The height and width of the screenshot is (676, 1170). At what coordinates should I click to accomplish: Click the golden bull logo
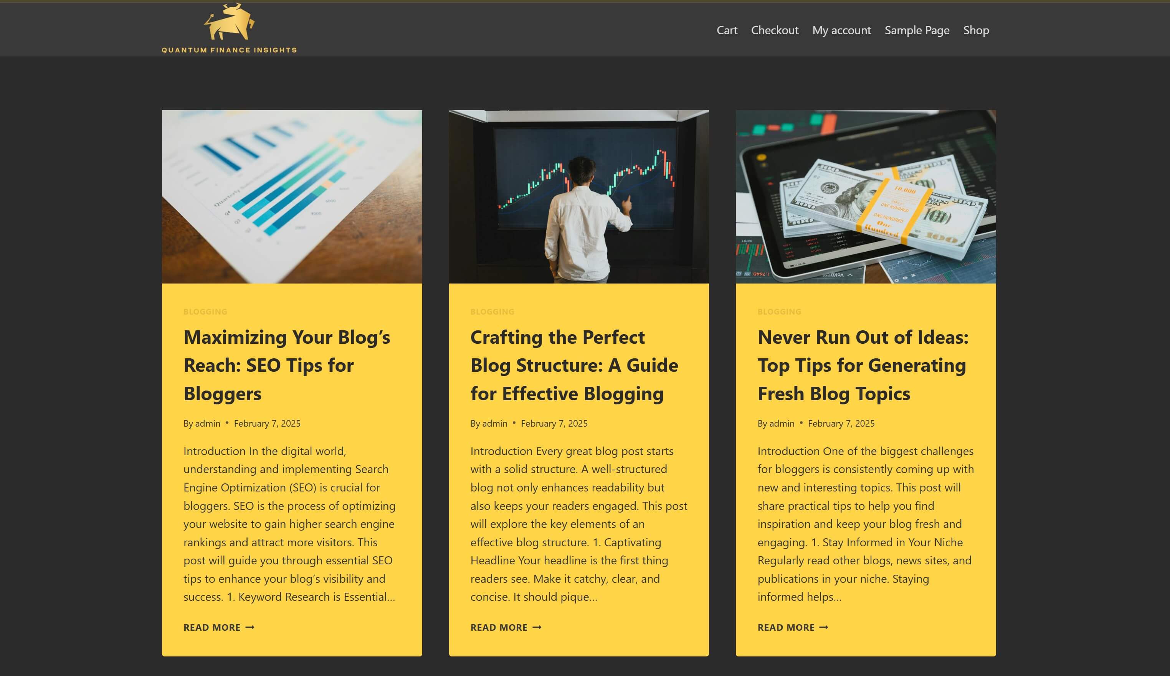(x=229, y=28)
